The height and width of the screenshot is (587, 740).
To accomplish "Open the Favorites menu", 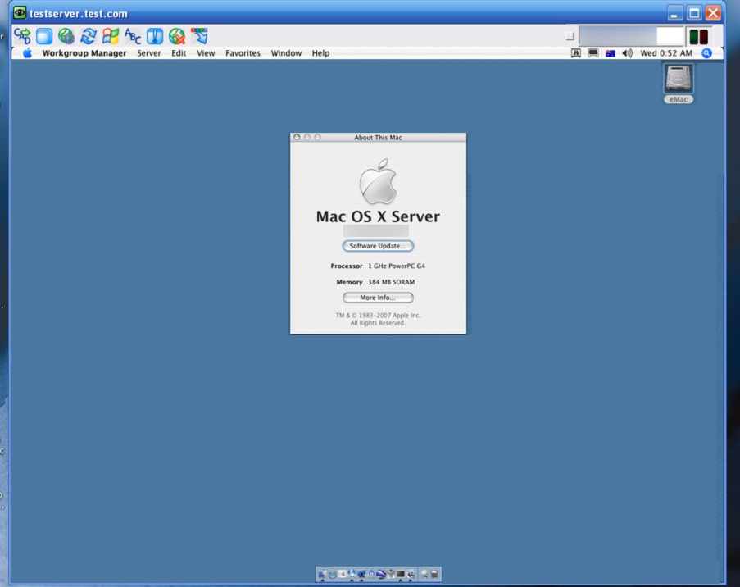I will coord(243,53).
